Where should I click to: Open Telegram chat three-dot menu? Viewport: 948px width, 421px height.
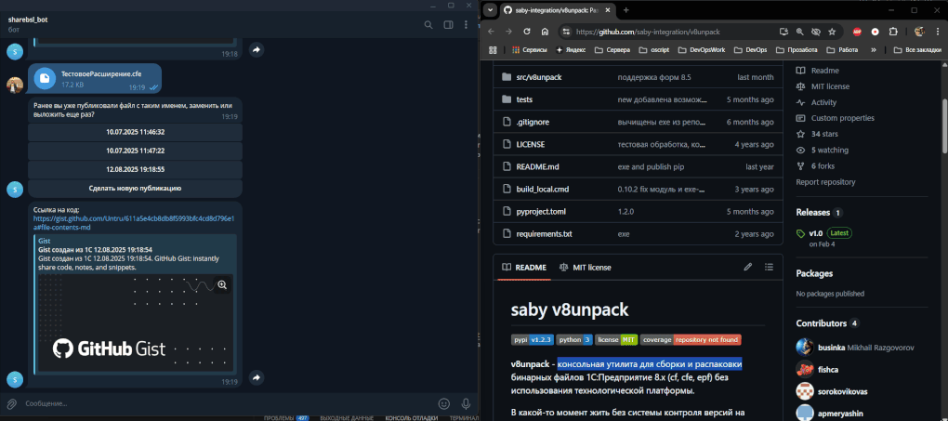click(x=466, y=25)
